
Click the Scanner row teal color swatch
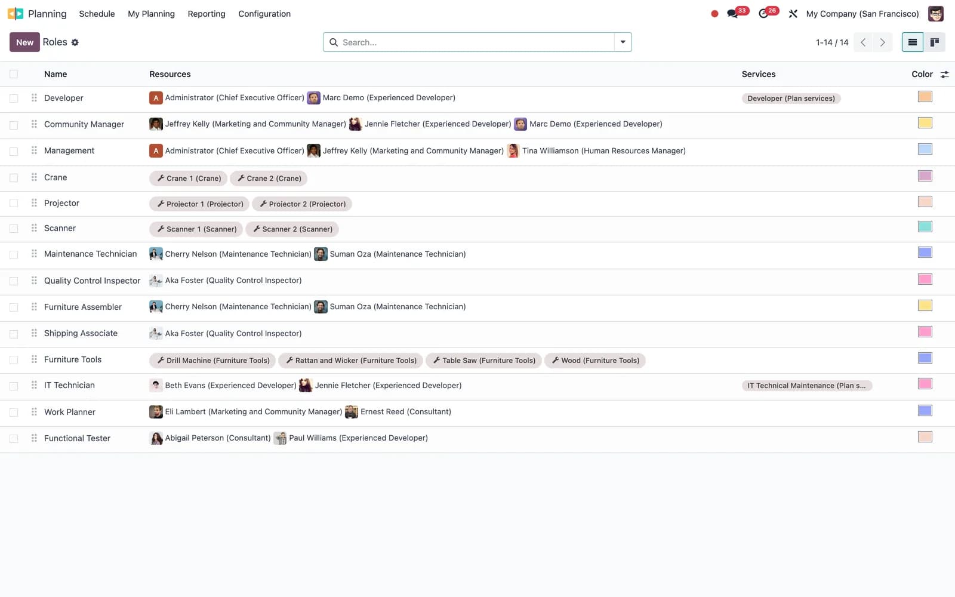tap(925, 227)
